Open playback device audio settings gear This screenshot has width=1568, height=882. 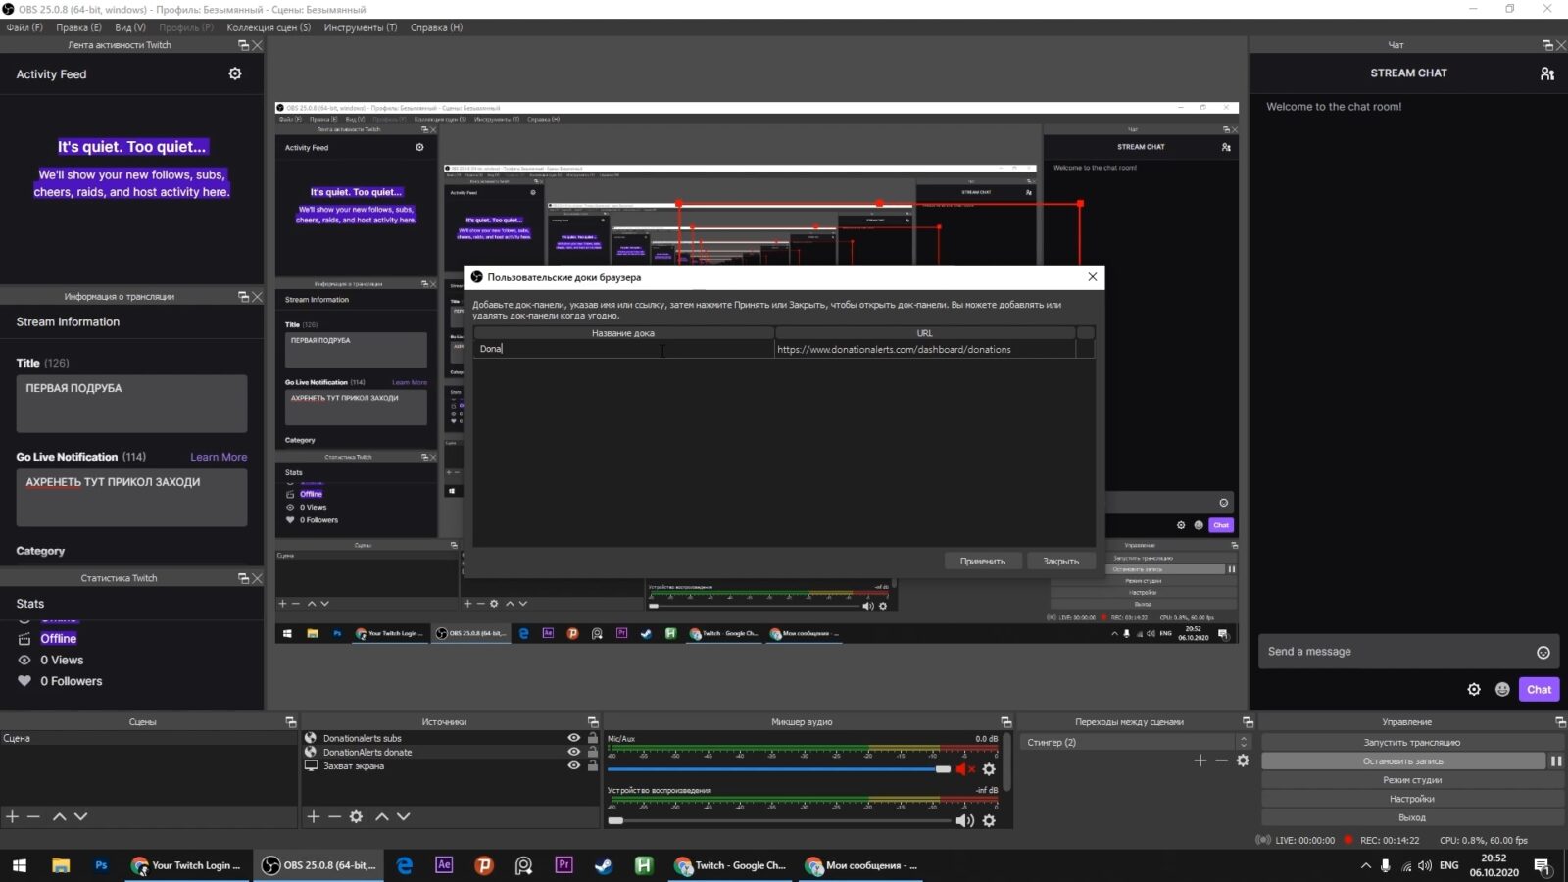pos(989,820)
